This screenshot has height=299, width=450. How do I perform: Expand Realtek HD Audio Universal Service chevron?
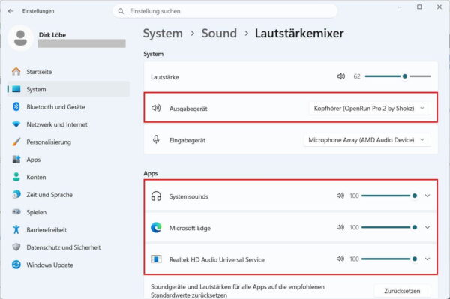coord(427,259)
